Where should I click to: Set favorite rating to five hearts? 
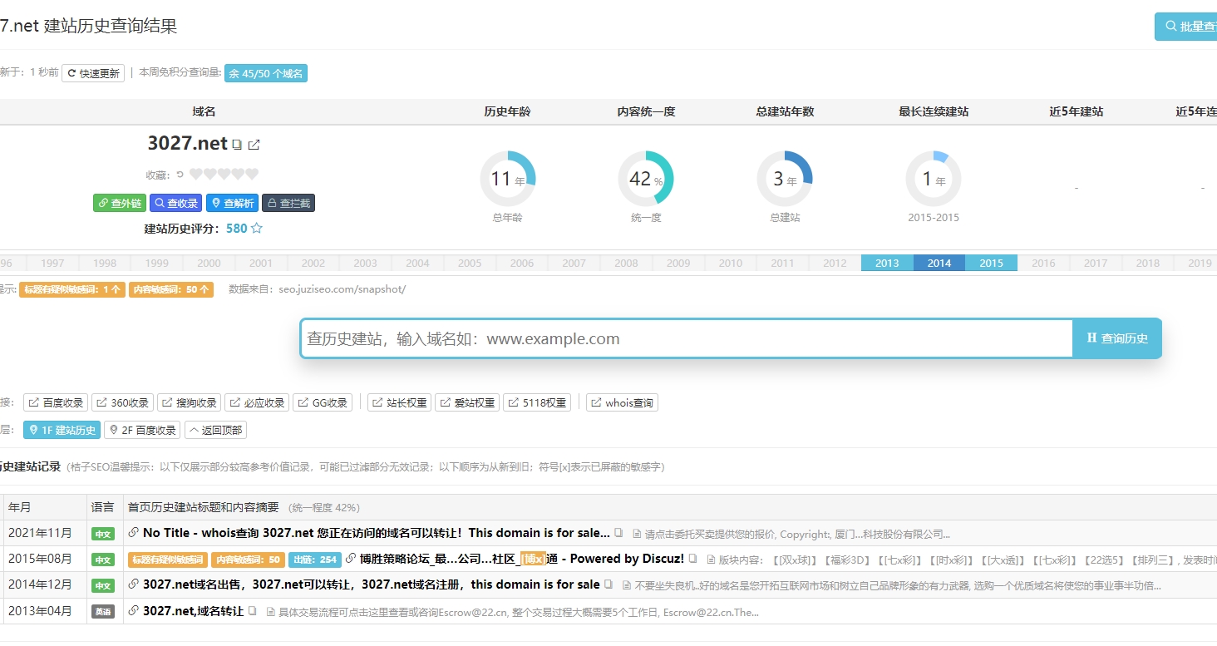(252, 175)
